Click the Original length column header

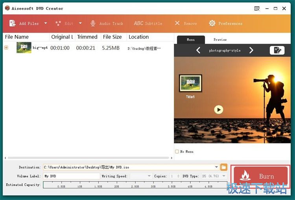click(x=62, y=37)
